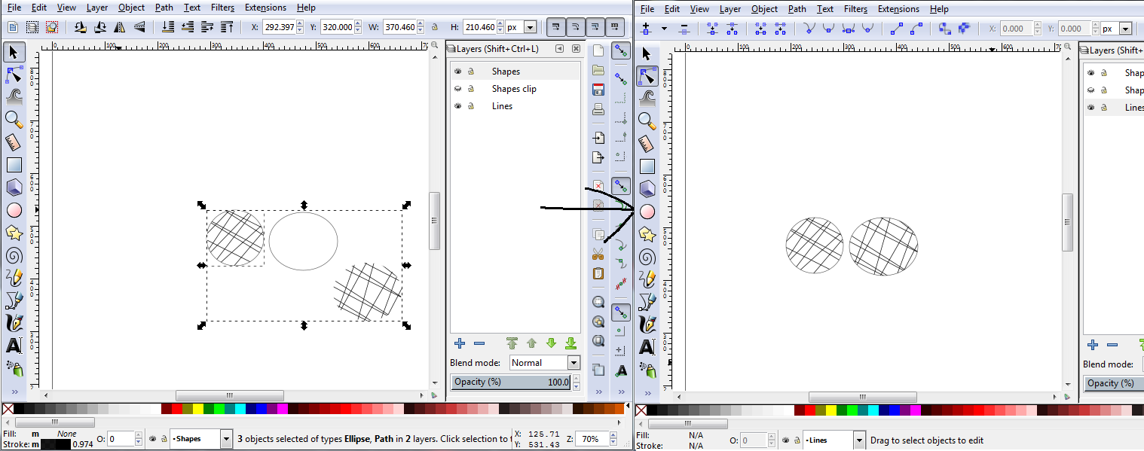This screenshot has height=451, width=1144.
Task: Delete current layer in right Layers panel
Action: click(1112, 346)
